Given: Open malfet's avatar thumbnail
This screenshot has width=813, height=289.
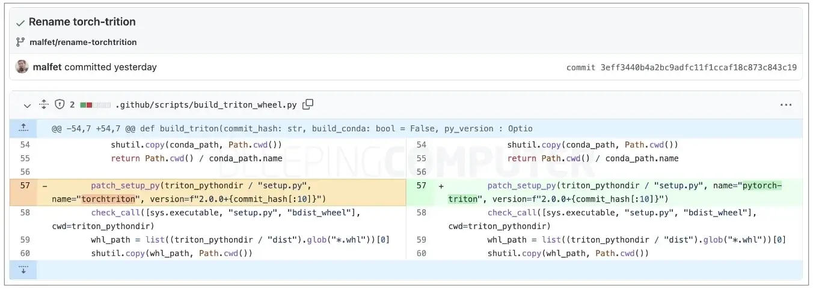Looking at the screenshot, I should (x=22, y=67).
